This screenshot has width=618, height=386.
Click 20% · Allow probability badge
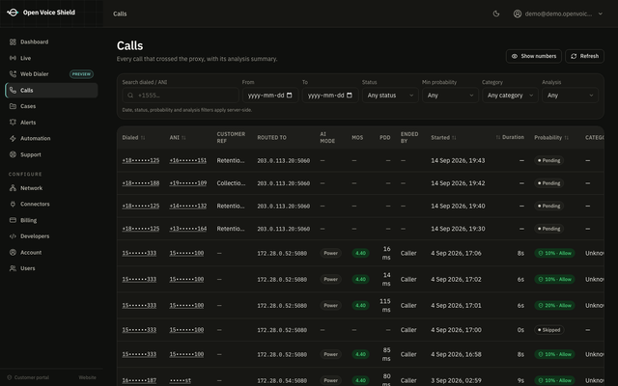point(554,306)
